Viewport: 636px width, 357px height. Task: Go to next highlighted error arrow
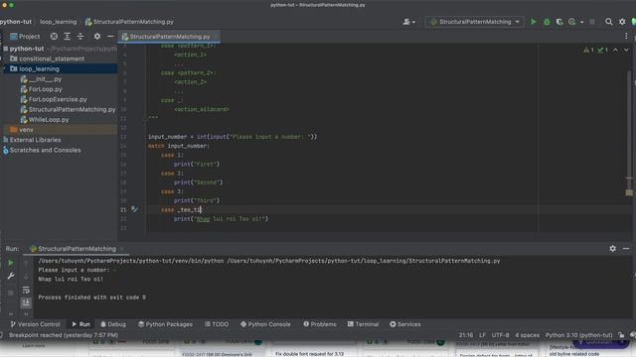[x=626, y=51]
